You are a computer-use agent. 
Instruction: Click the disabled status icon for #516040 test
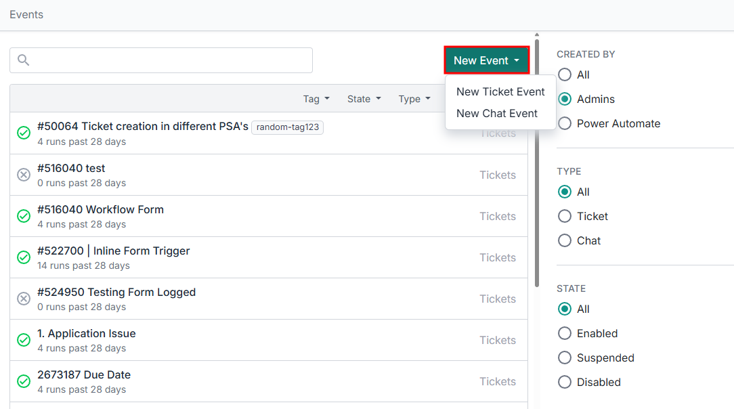[x=24, y=175]
